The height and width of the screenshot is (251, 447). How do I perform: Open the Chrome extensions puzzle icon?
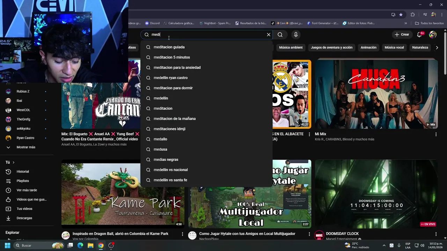point(412,15)
